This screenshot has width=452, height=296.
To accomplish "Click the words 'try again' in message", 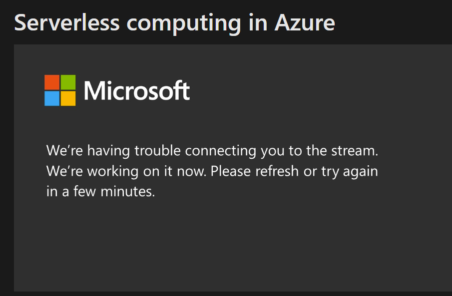I will (x=350, y=171).
